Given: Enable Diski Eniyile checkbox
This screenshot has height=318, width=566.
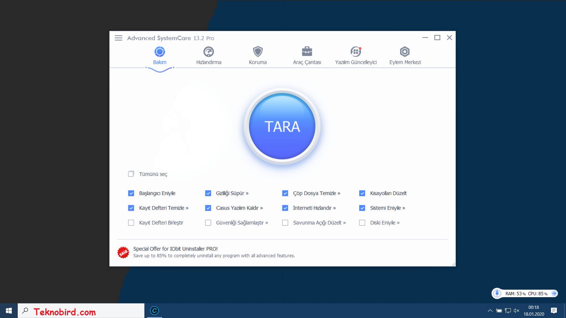Looking at the screenshot, I should coord(362,223).
